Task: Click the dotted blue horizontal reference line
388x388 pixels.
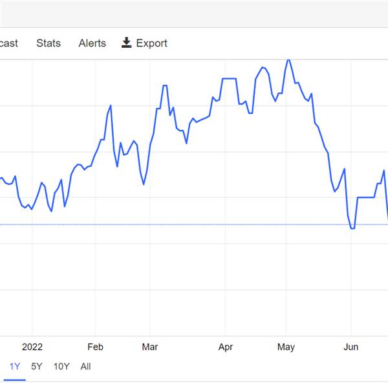Action: pyautogui.click(x=194, y=224)
